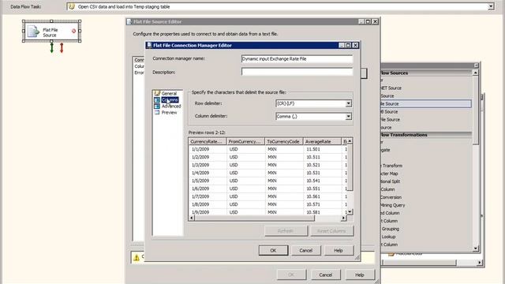Open the General page in connection manager editor
This screenshot has width=505, height=284.
(x=169, y=93)
